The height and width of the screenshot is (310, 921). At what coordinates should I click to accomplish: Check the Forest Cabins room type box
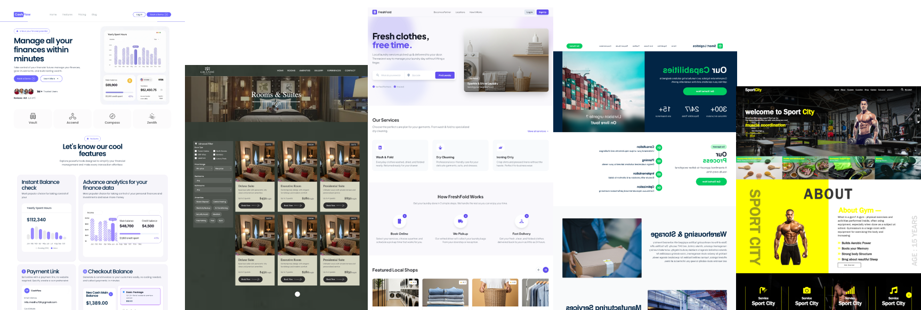[196, 151]
